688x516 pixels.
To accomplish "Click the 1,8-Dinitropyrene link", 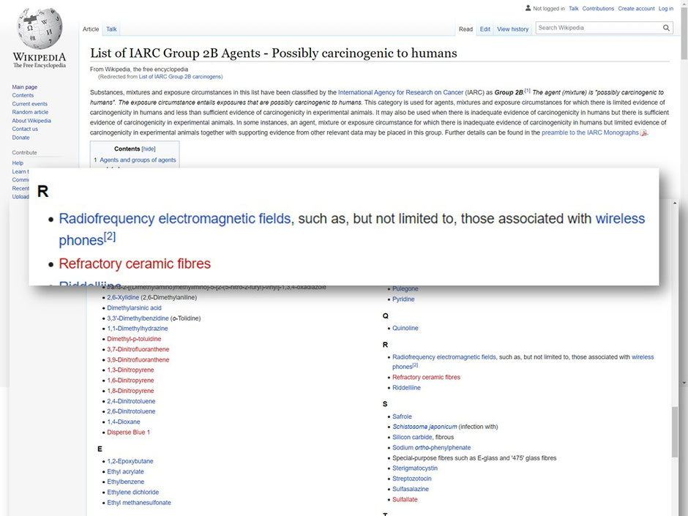I will tap(130, 391).
